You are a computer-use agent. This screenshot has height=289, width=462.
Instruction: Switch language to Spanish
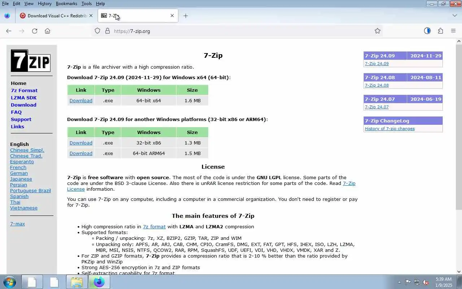(x=19, y=196)
